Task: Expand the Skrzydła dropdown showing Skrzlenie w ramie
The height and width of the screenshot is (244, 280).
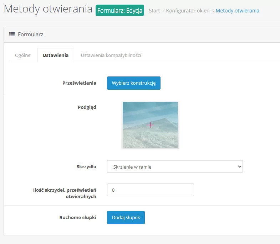Action: coord(175,166)
